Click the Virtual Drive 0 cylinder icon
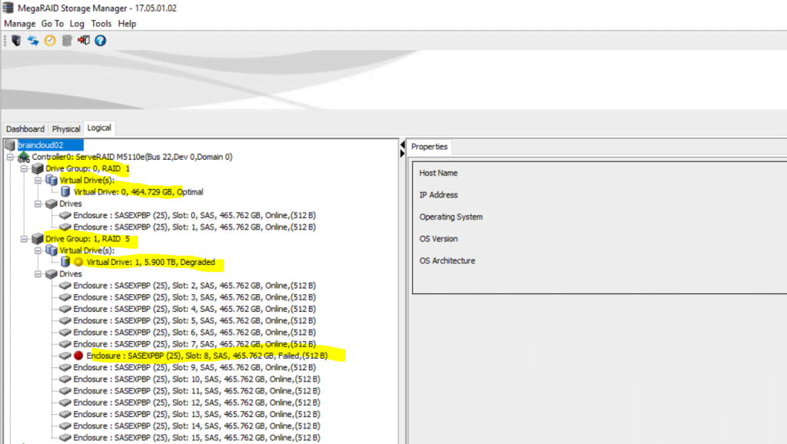787x444 pixels. click(x=65, y=191)
